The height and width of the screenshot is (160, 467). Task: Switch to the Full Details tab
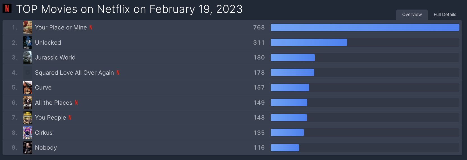[x=445, y=15]
